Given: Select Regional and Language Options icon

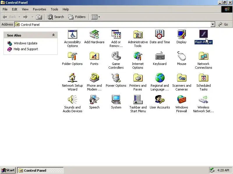Looking at the screenshot, I should tap(160, 78).
